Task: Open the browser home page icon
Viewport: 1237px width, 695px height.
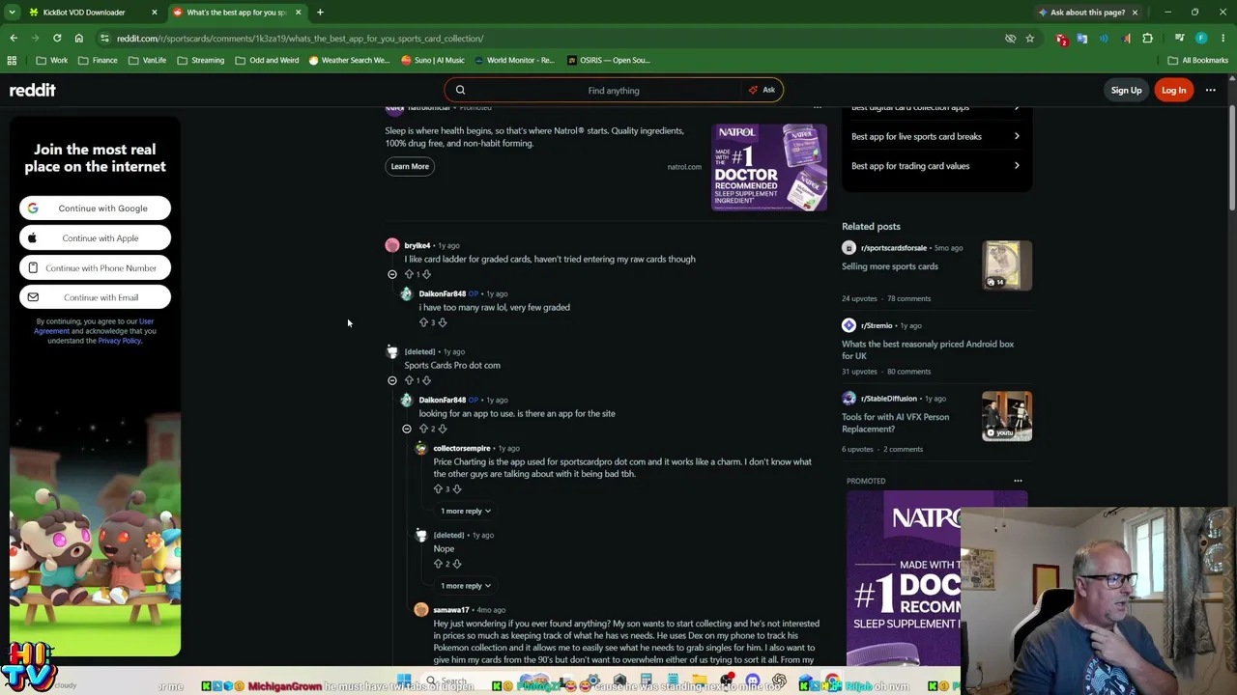Action: [79, 39]
